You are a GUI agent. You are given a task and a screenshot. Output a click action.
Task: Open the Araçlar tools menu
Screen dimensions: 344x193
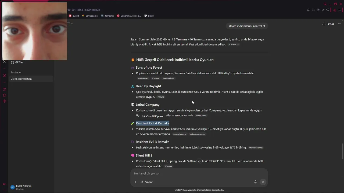[x=146, y=182]
